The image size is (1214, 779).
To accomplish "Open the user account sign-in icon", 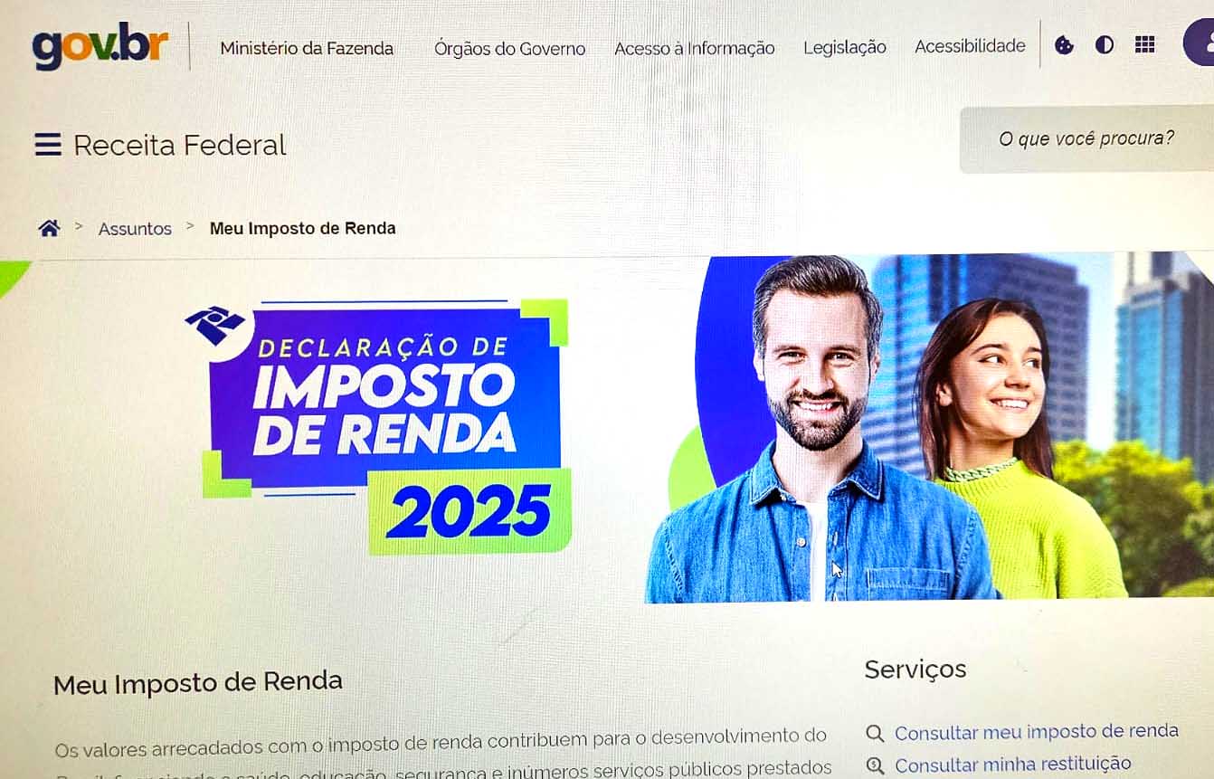I will click(1200, 43).
